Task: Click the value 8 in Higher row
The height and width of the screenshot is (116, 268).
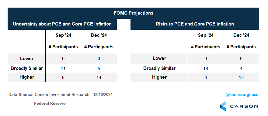Action: [63, 77]
